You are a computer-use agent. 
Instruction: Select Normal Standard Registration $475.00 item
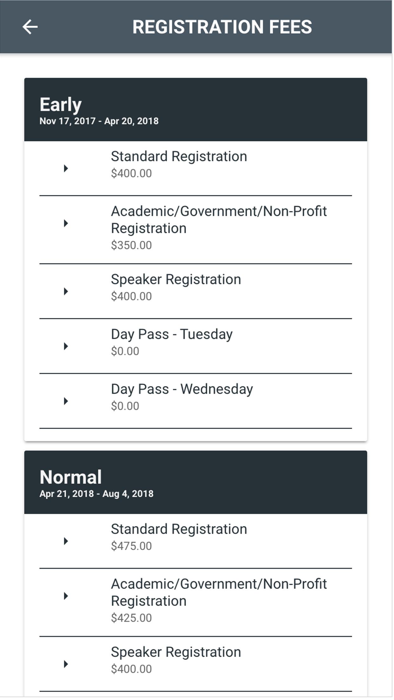(x=179, y=537)
